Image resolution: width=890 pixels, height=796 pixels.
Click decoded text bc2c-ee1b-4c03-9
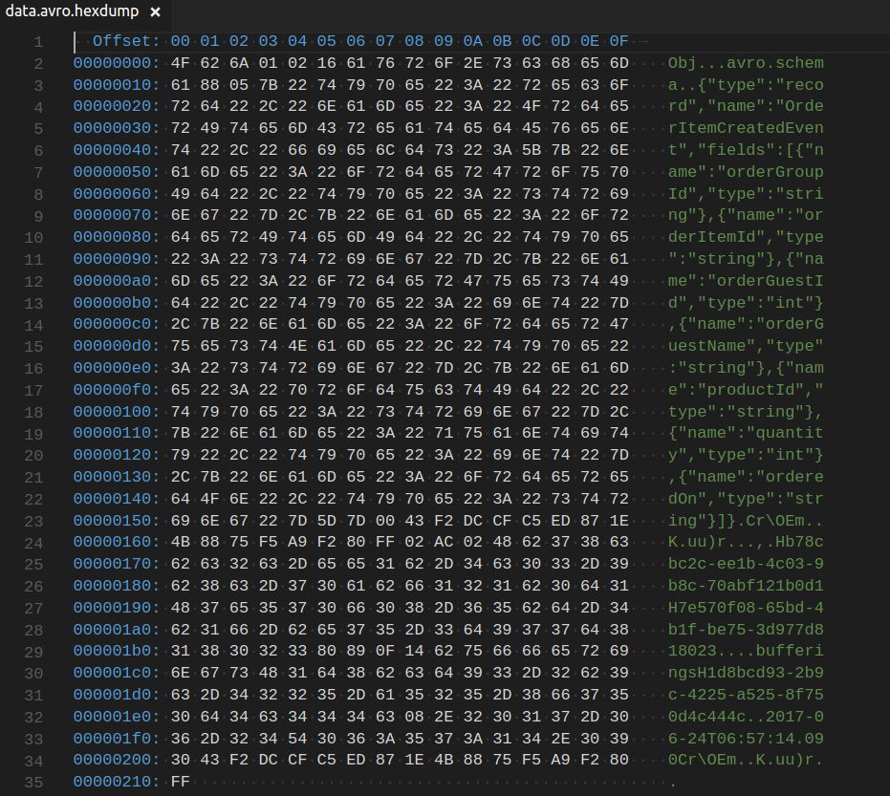(x=746, y=564)
